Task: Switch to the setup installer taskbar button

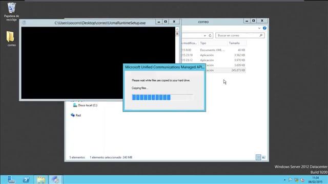Action: coord(55,179)
